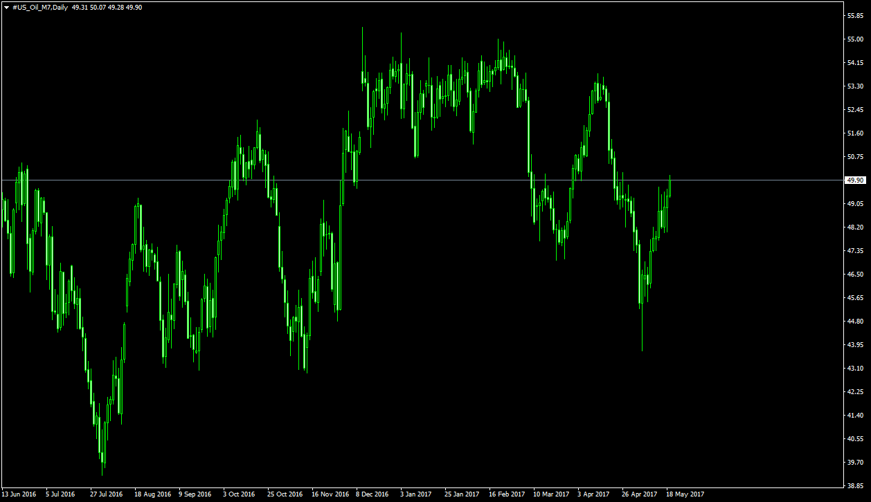This screenshot has height=502, width=871.
Task: Click the 16 Feb 2017 date label
Action: tap(507, 494)
